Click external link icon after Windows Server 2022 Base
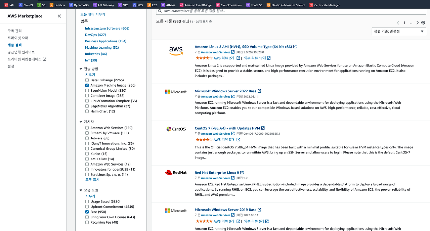 (259, 91)
